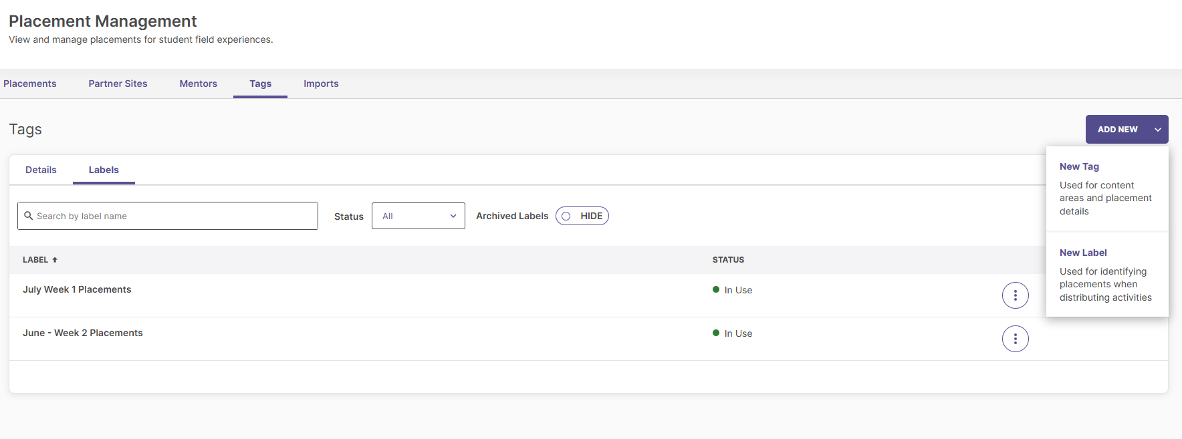Choose New Label from the menu
This screenshot has height=439, width=1182.
click(1107, 275)
